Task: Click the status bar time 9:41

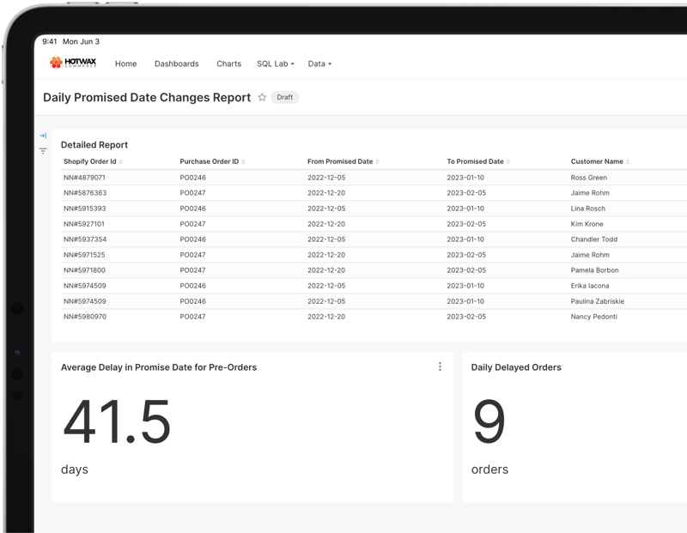Action: click(x=50, y=41)
